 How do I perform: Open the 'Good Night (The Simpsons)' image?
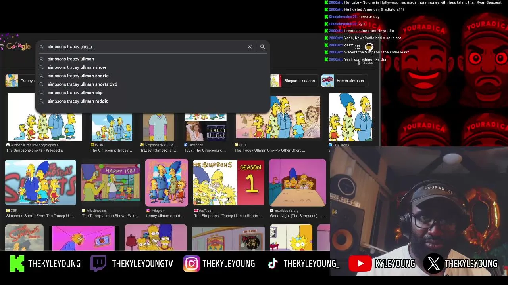point(297,182)
